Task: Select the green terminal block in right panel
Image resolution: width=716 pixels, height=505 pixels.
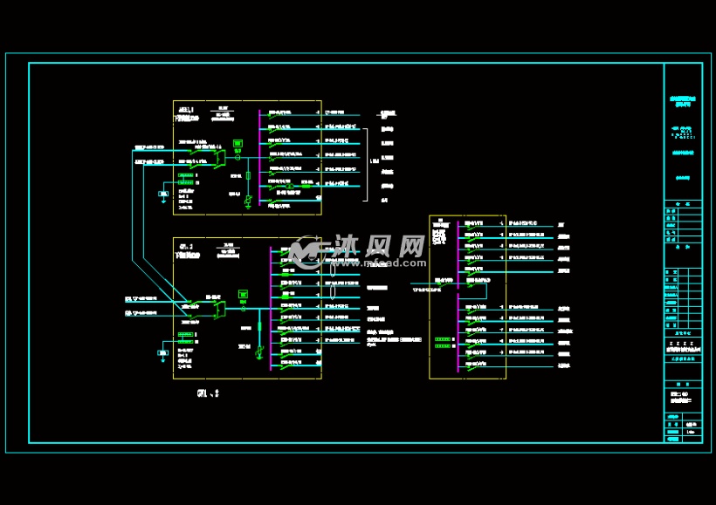Action: tap(444, 338)
